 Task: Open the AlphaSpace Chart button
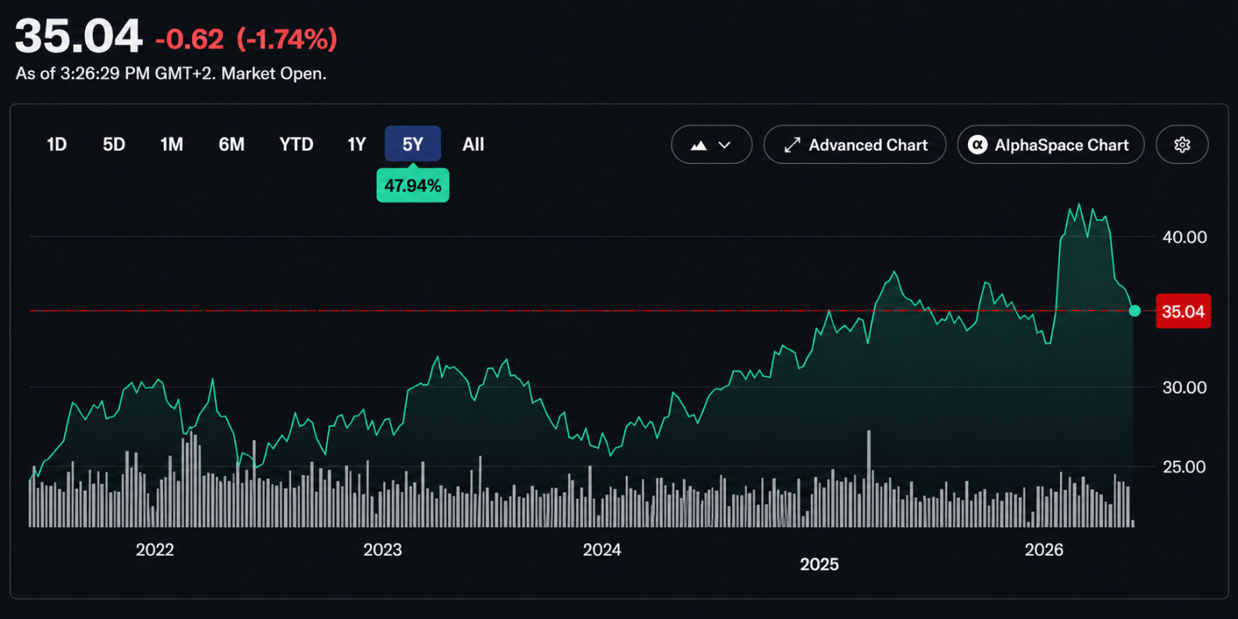tap(1051, 145)
